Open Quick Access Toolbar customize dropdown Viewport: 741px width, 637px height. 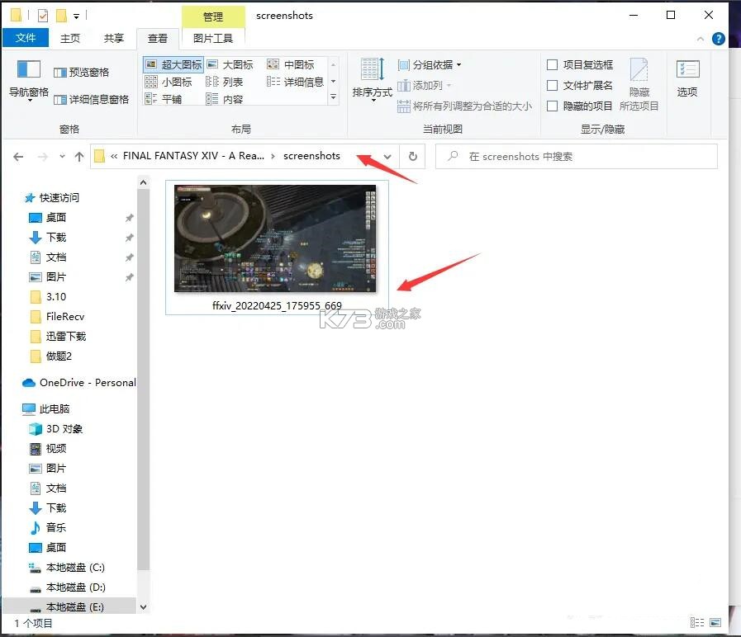[76, 16]
